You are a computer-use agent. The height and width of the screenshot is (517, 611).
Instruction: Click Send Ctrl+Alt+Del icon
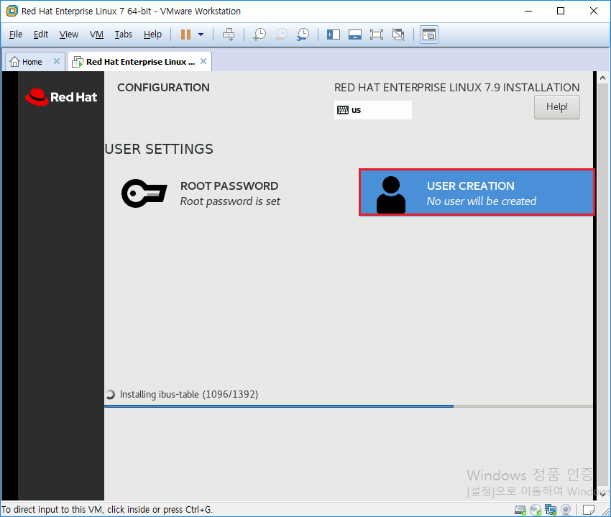(229, 35)
